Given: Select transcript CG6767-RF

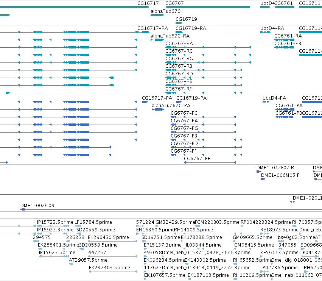Looking at the screenshot, I should (x=179, y=89).
